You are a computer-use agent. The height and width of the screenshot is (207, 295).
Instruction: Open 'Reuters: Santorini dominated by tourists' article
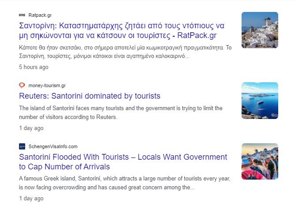click(x=90, y=96)
